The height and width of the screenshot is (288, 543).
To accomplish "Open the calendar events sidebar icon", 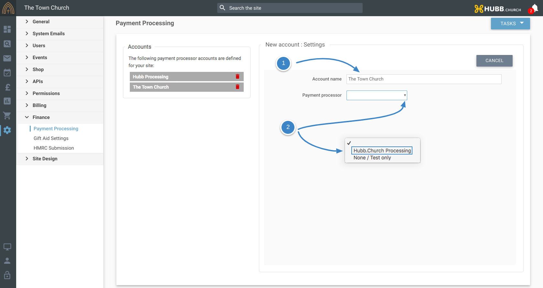I will point(7,72).
